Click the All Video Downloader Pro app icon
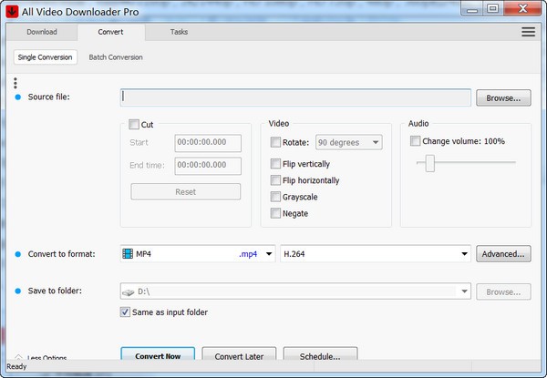 [12, 9]
